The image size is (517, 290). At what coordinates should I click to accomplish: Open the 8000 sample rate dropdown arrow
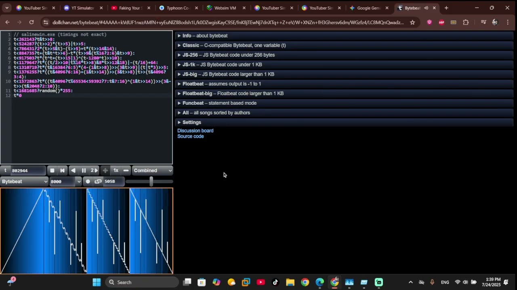click(x=78, y=181)
